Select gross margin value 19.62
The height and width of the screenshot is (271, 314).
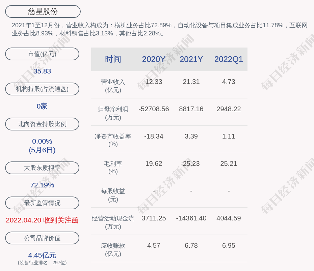[154, 163]
